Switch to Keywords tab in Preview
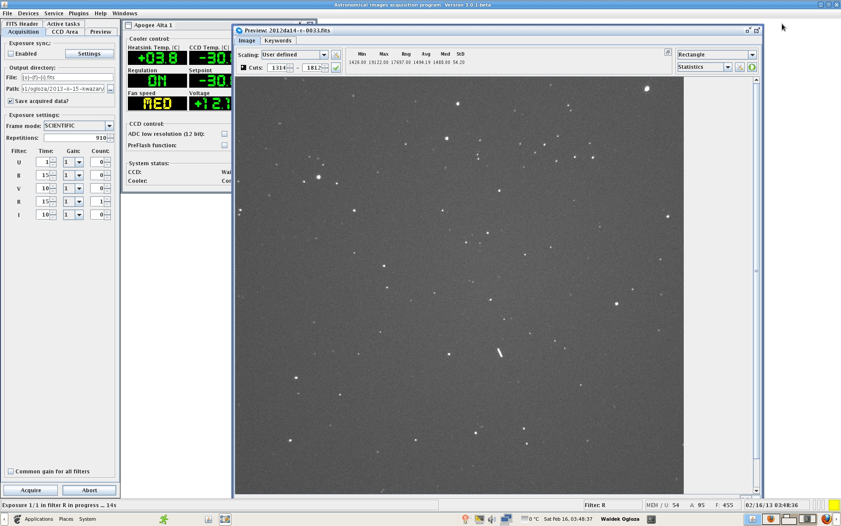Viewport: 841px width, 526px height. [x=278, y=41]
